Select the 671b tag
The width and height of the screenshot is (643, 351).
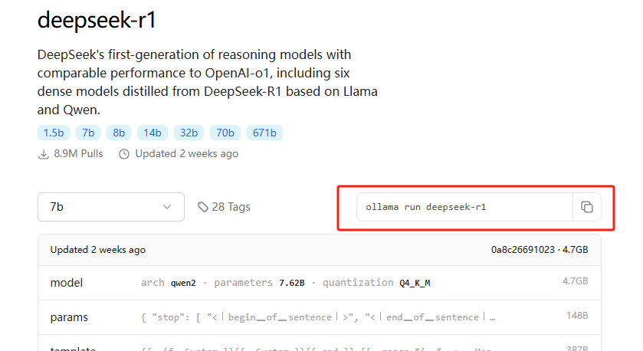(264, 133)
